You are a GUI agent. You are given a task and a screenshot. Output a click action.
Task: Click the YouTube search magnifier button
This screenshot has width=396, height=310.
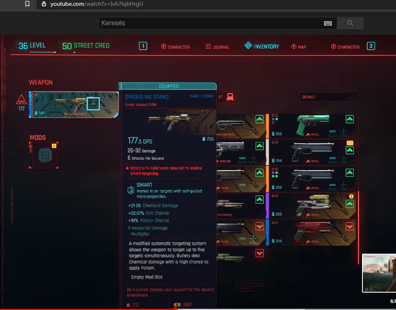click(350, 23)
